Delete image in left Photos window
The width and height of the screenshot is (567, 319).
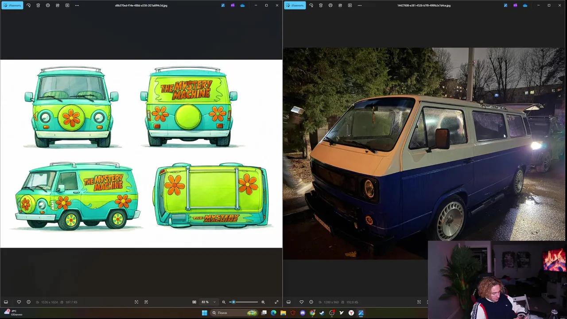tap(38, 5)
